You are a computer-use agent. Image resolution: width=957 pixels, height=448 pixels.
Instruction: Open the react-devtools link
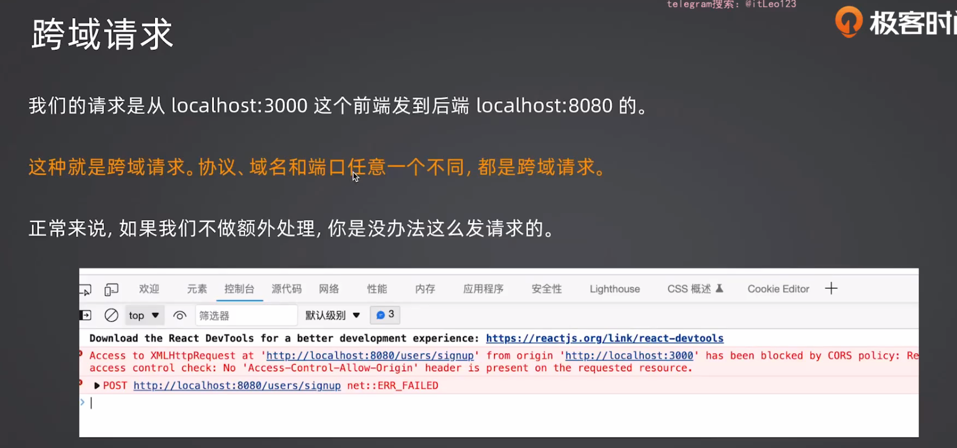pos(604,338)
